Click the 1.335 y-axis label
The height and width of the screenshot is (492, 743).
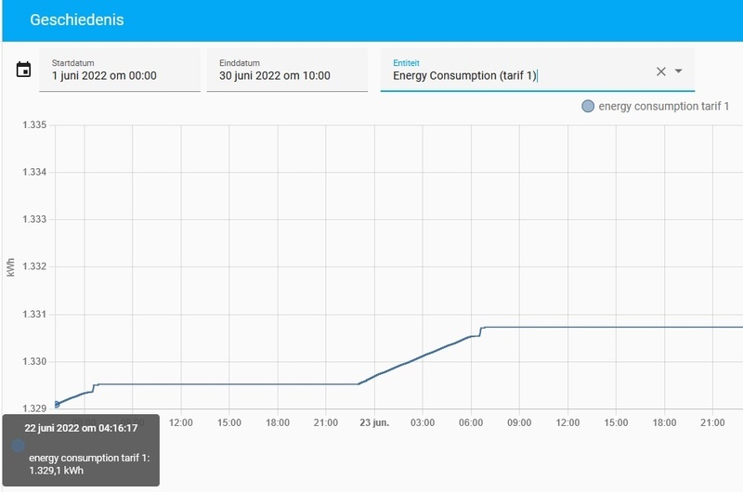point(34,125)
